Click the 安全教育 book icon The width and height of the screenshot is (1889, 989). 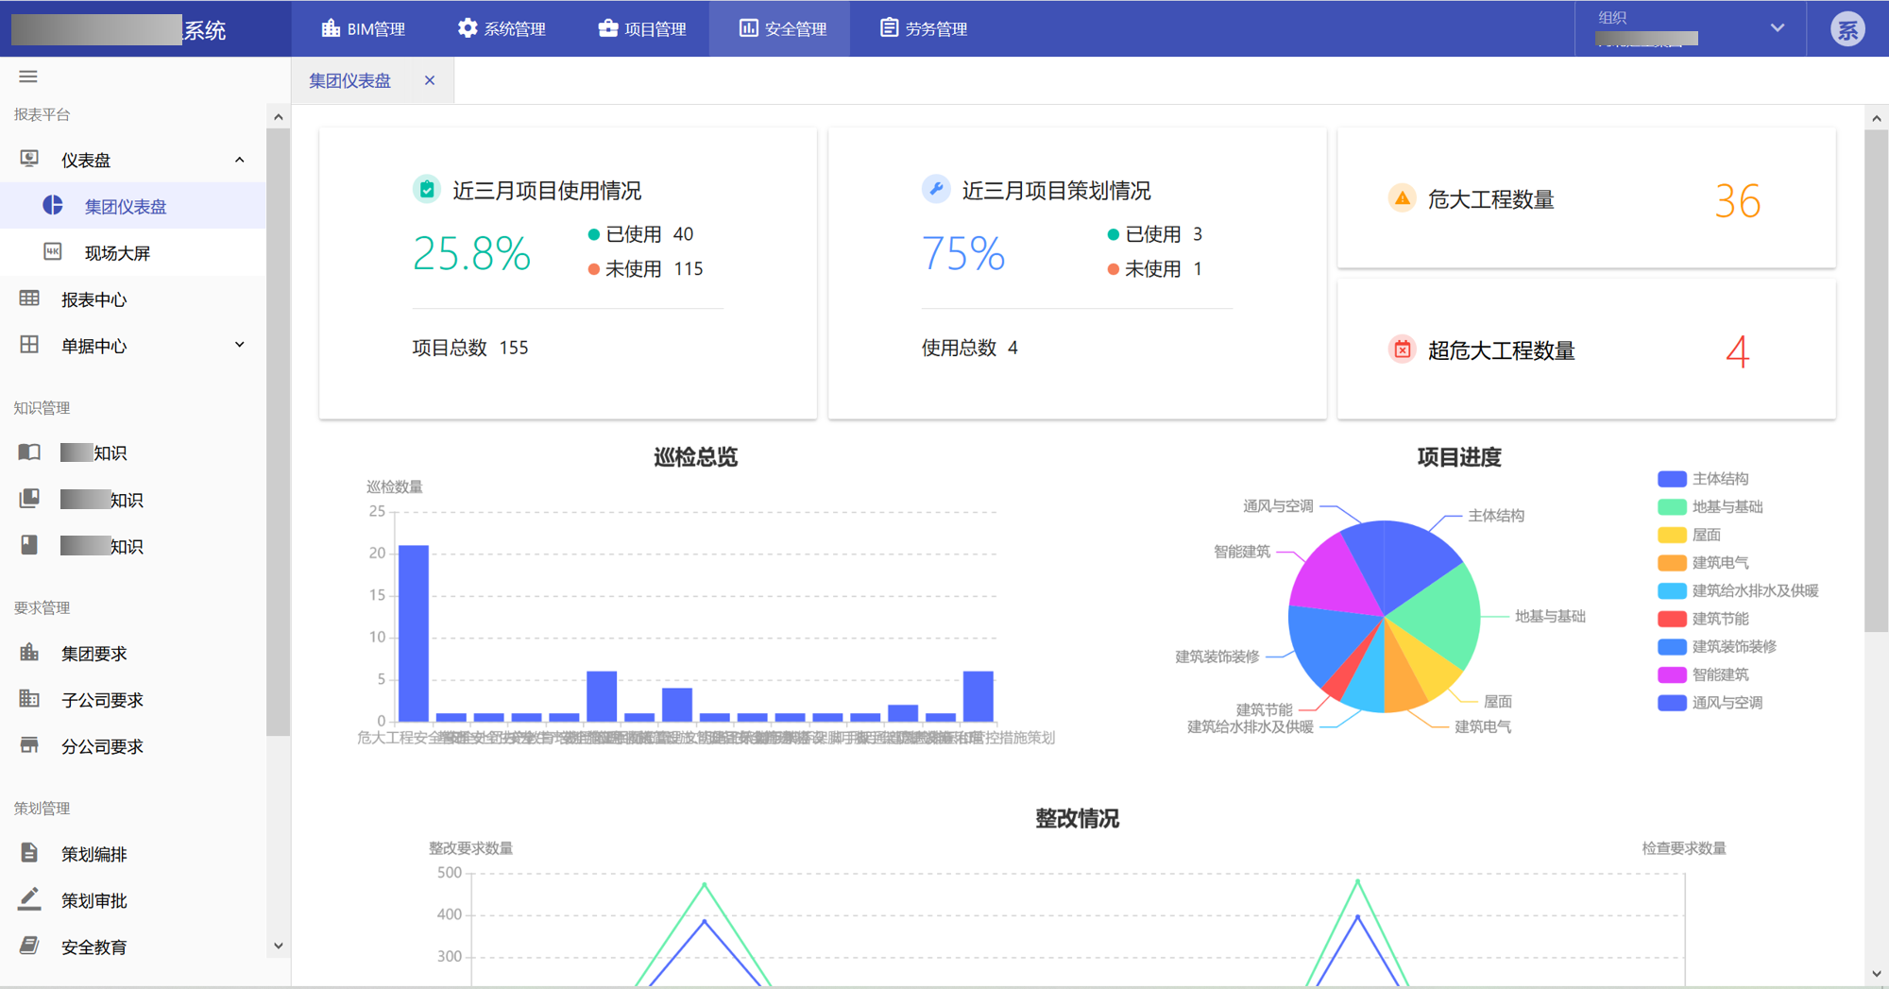pos(29,946)
